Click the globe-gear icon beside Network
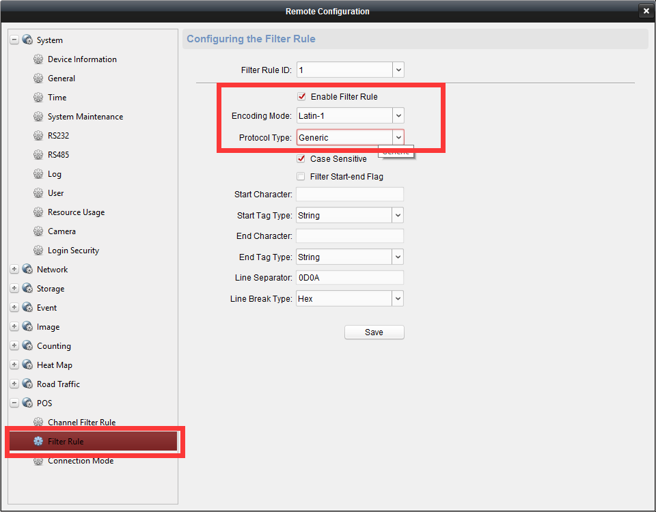Image resolution: width=656 pixels, height=512 pixels. pyautogui.click(x=27, y=270)
